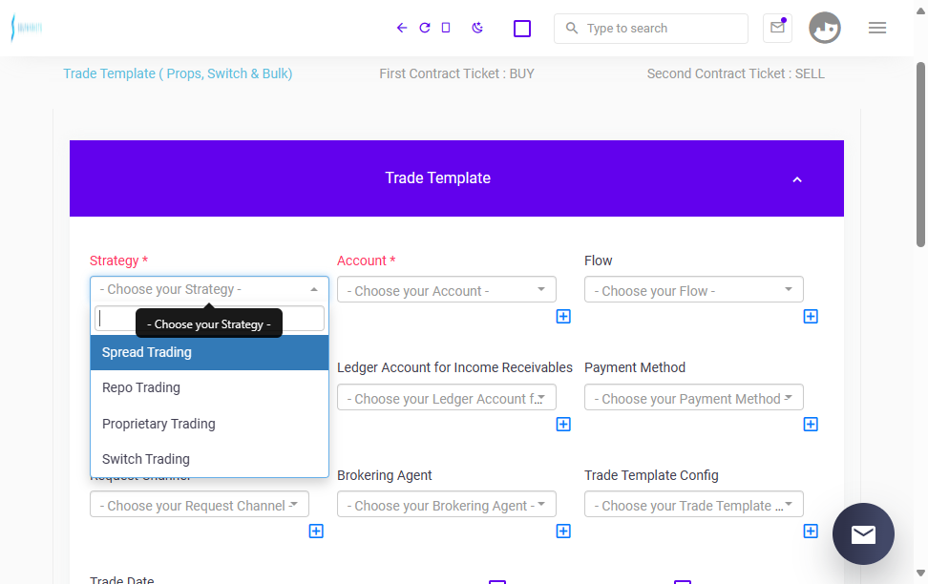Open the floating mail chat button
The image size is (928, 584).
coord(863,533)
